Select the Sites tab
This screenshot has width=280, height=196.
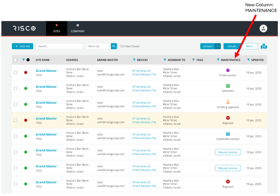(x=57, y=28)
